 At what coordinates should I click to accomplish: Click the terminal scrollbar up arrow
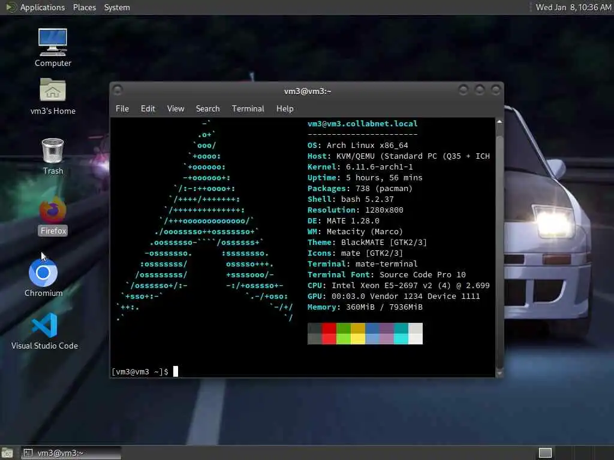point(499,122)
